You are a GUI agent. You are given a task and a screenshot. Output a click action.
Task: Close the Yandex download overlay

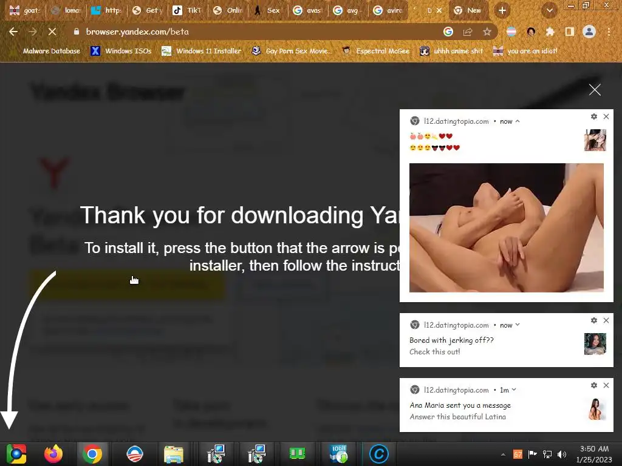[x=595, y=90]
